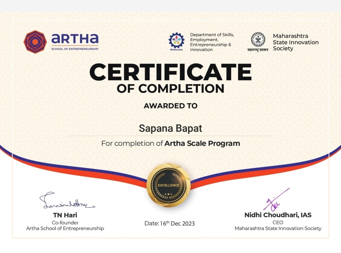
Task: Click the gold Excellence medal badge
Action: 168,185
